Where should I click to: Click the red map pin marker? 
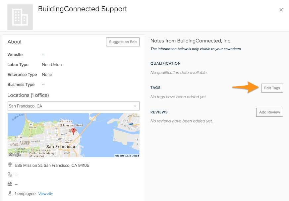coord(74,131)
